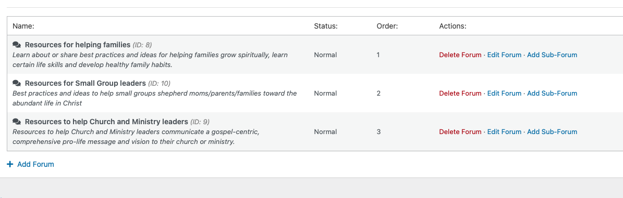Select the Resources for helping families title

[78, 44]
